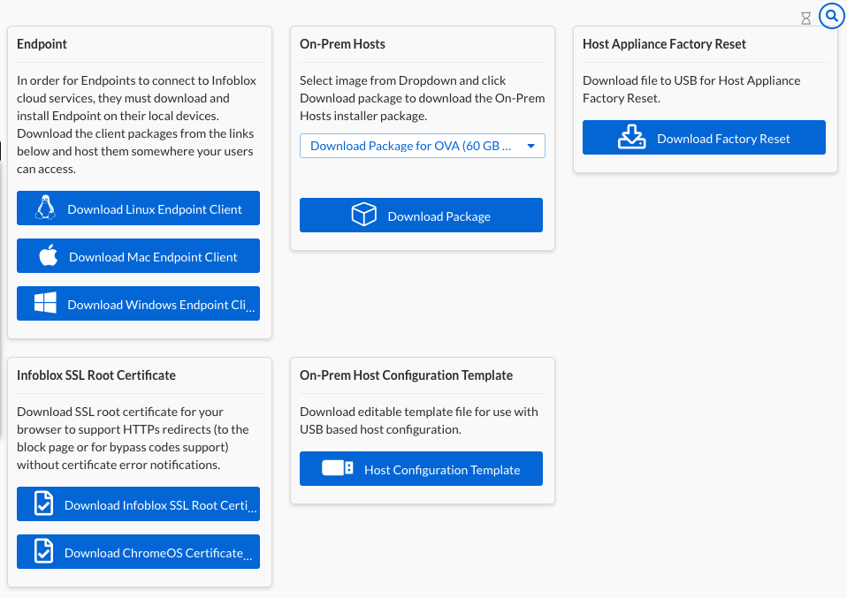Click the package box icon
The height and width of the screenshot is (598, 847).
pyautogui.click(x=364, y=216)
